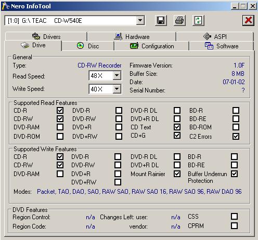Toggle BD-RE checkbox in Write Features
This screenshot has width=258, height=240.
[234, 165]
